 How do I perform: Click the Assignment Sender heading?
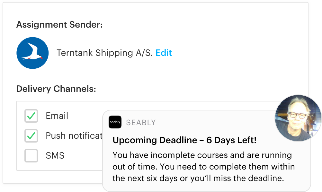pyautogui.click(x=59, y=24)
